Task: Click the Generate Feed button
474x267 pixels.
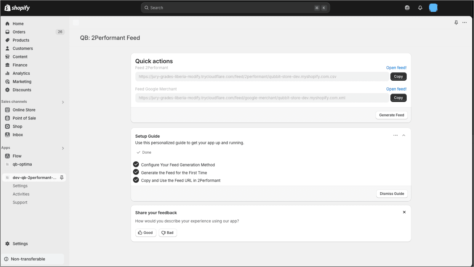Action: click(391, 115)
